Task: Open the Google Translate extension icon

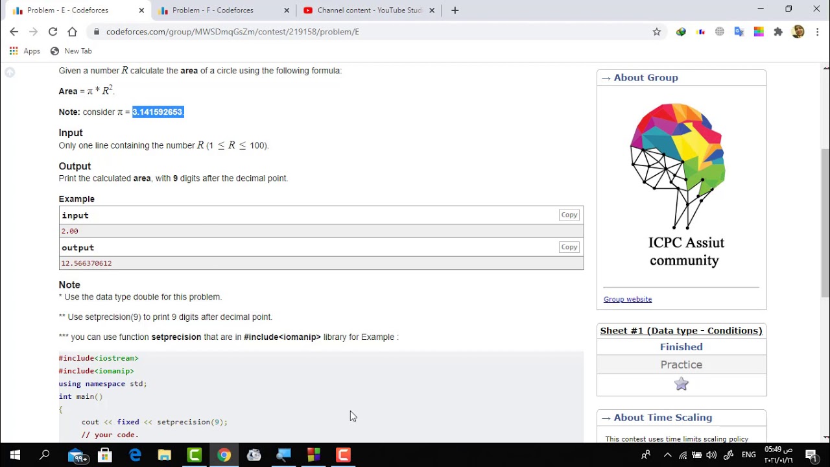Action: click(739, 32)
